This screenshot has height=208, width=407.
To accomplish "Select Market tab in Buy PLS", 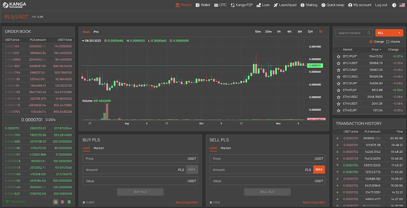I will pos(99,148).
